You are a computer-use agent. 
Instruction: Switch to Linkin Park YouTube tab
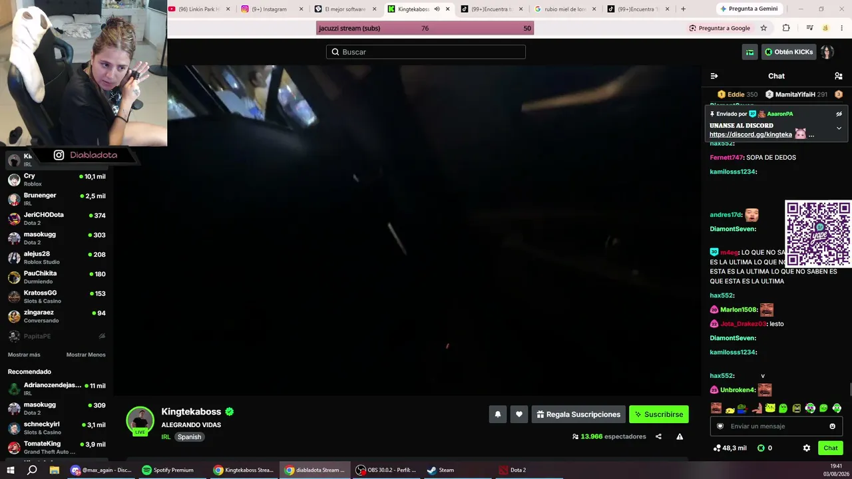[198, 9]
